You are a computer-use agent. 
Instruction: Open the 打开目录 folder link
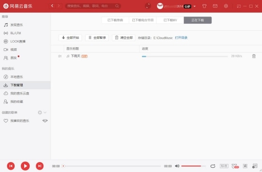181,38
